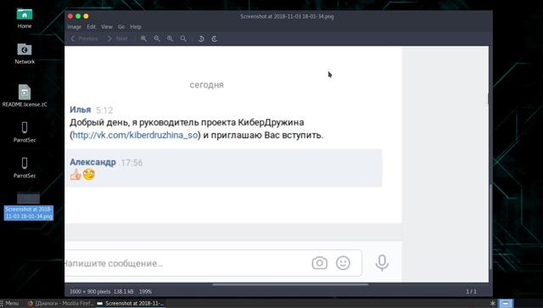Open the Go menu

click(x=121, y=26)
